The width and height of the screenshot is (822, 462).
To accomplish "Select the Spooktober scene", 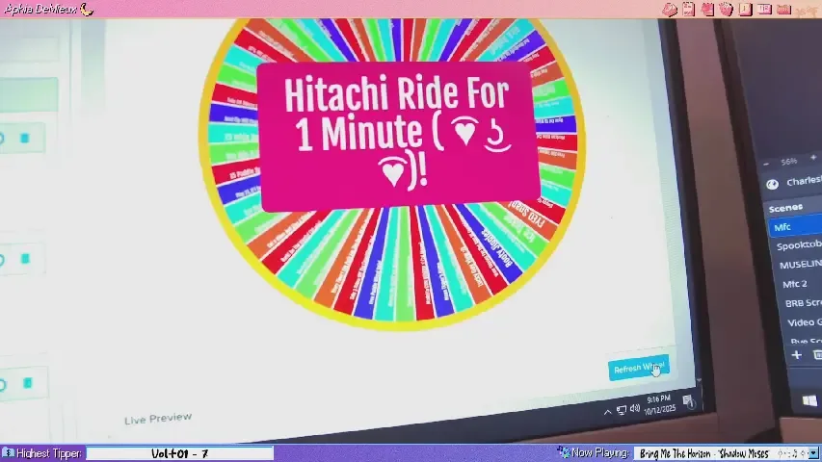I will pyautogui.click(x=799, y=245).
